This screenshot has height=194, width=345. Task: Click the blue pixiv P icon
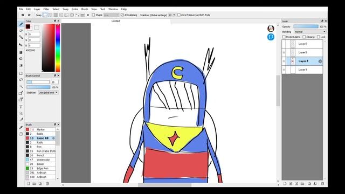pyautogui.click(x=271, y=37)
